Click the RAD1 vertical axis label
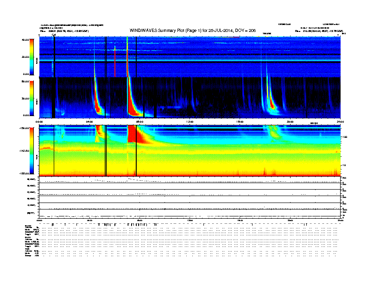This screenshot has height=283, width=367. [37, 101]
